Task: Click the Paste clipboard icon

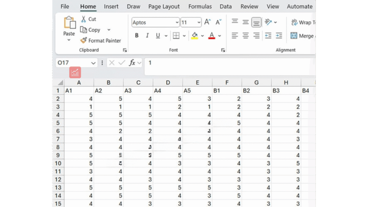Action: [x=69, y=23]
